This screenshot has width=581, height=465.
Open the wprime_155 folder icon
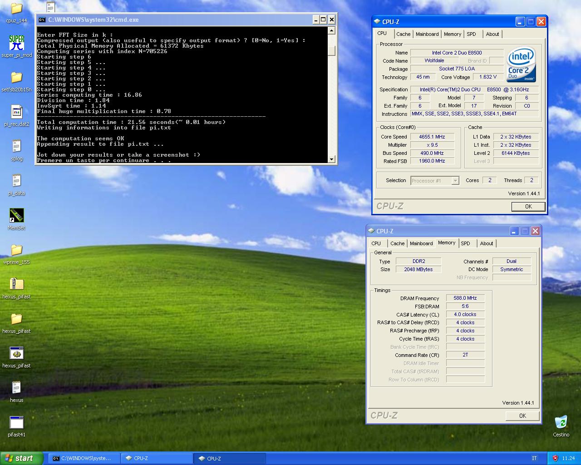[x=16, y=250]
